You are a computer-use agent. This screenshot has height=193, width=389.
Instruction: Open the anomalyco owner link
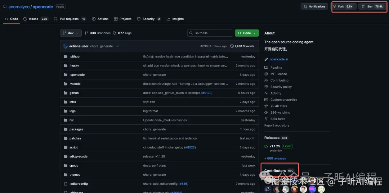(19, 7)
